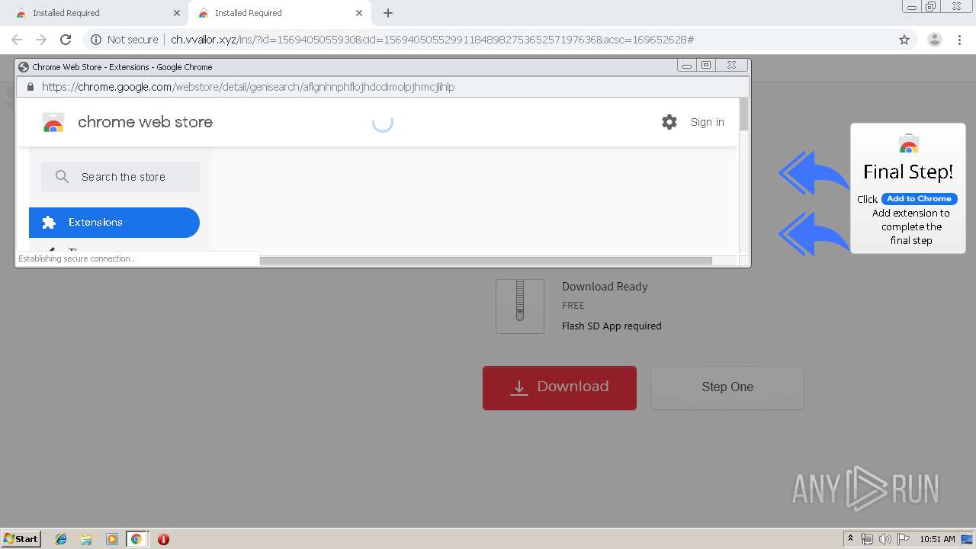
Task: Click the red Opera taskbar icon
Action: point(163,539)
